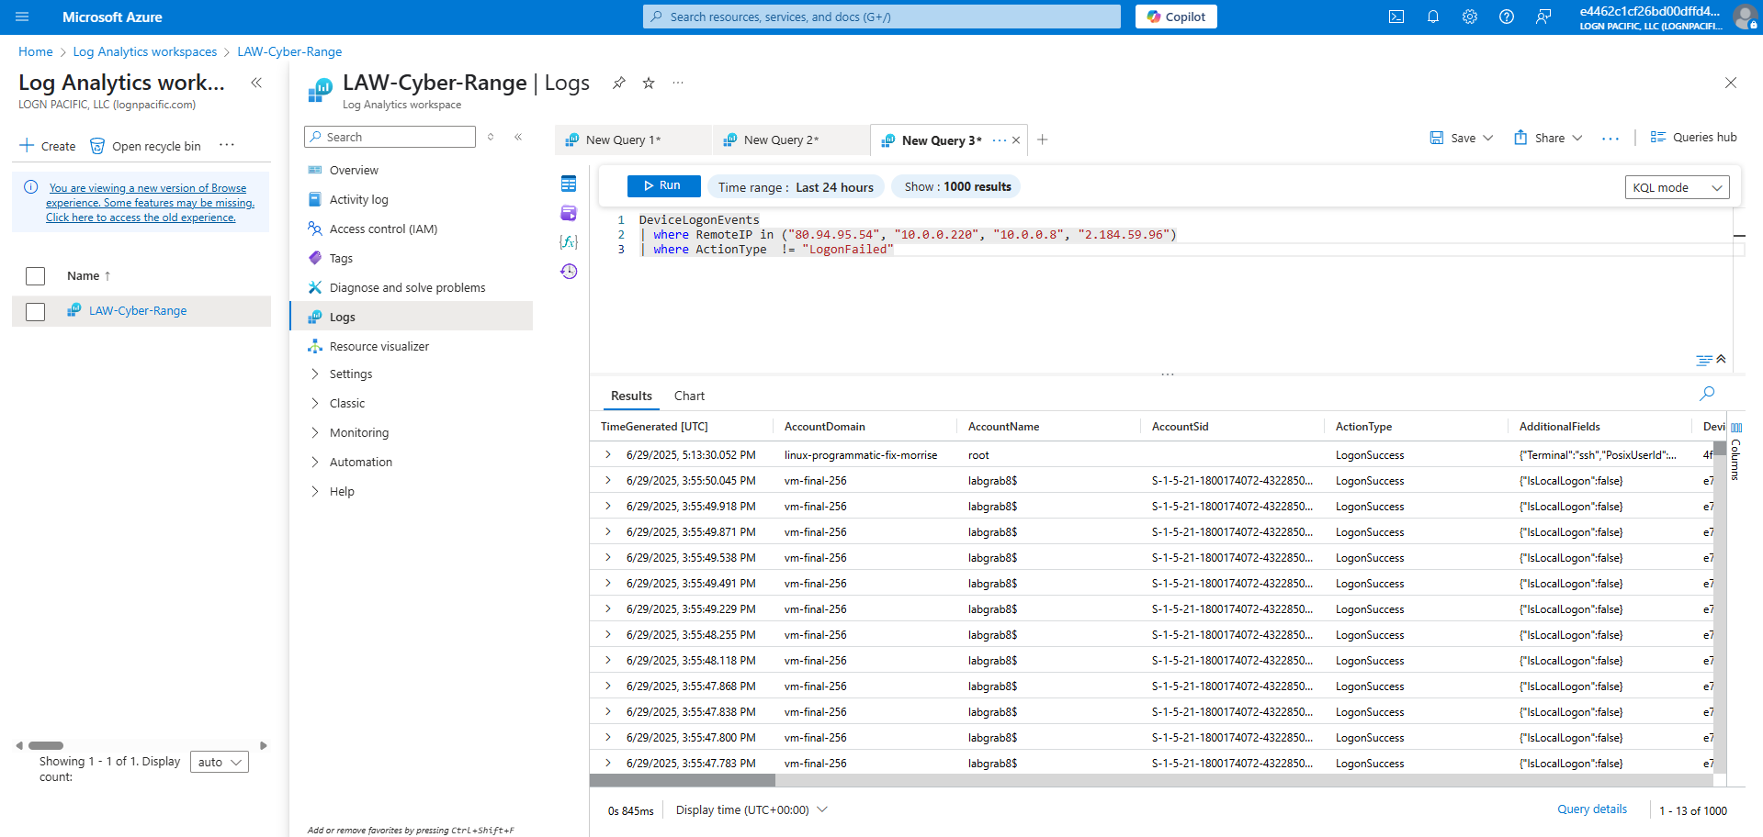Image resolution: width=1763 pixels, height=837 pixels.
Task: Open the KQL mode dropdown
Action: point(1677,187)
